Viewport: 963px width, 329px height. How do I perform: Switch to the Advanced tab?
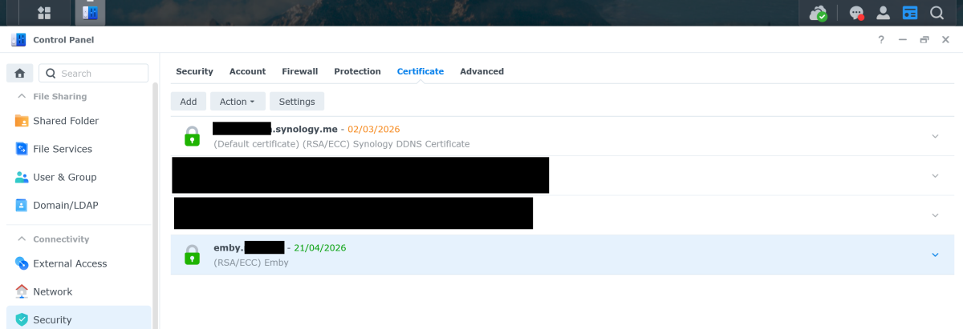click(x=481, y=71)
